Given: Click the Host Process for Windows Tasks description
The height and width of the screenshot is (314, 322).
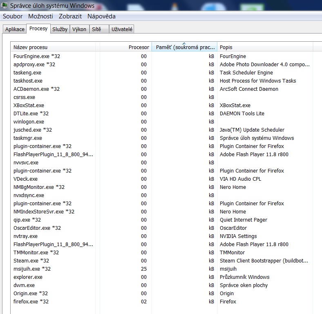Looking at the screenshot, I should [x=258, y=81].
